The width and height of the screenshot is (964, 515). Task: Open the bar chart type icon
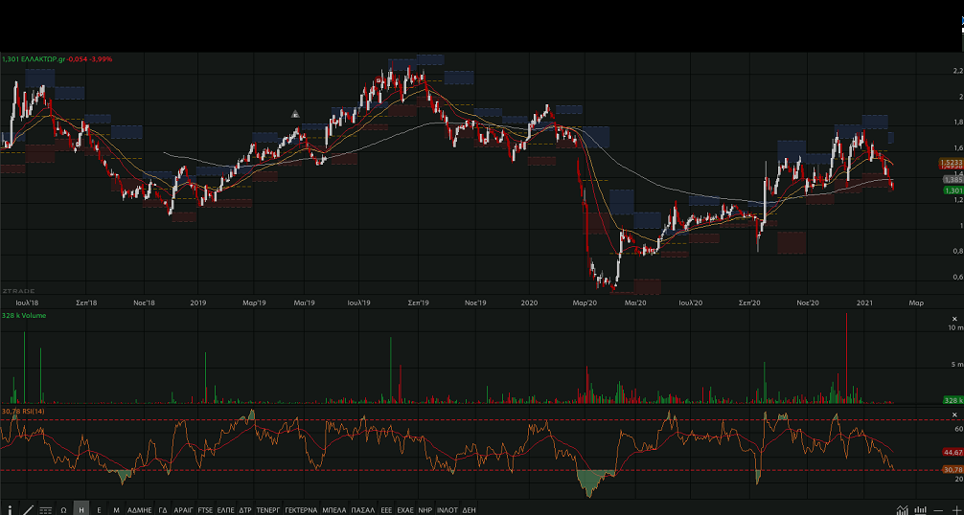[x=921, y=509]
